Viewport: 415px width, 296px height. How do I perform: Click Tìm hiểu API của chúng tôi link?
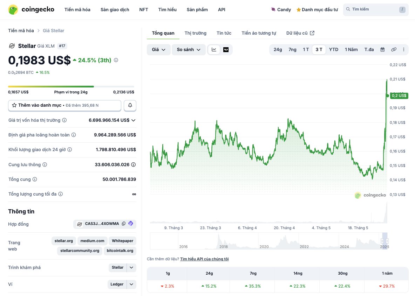(x=204, y=259)
